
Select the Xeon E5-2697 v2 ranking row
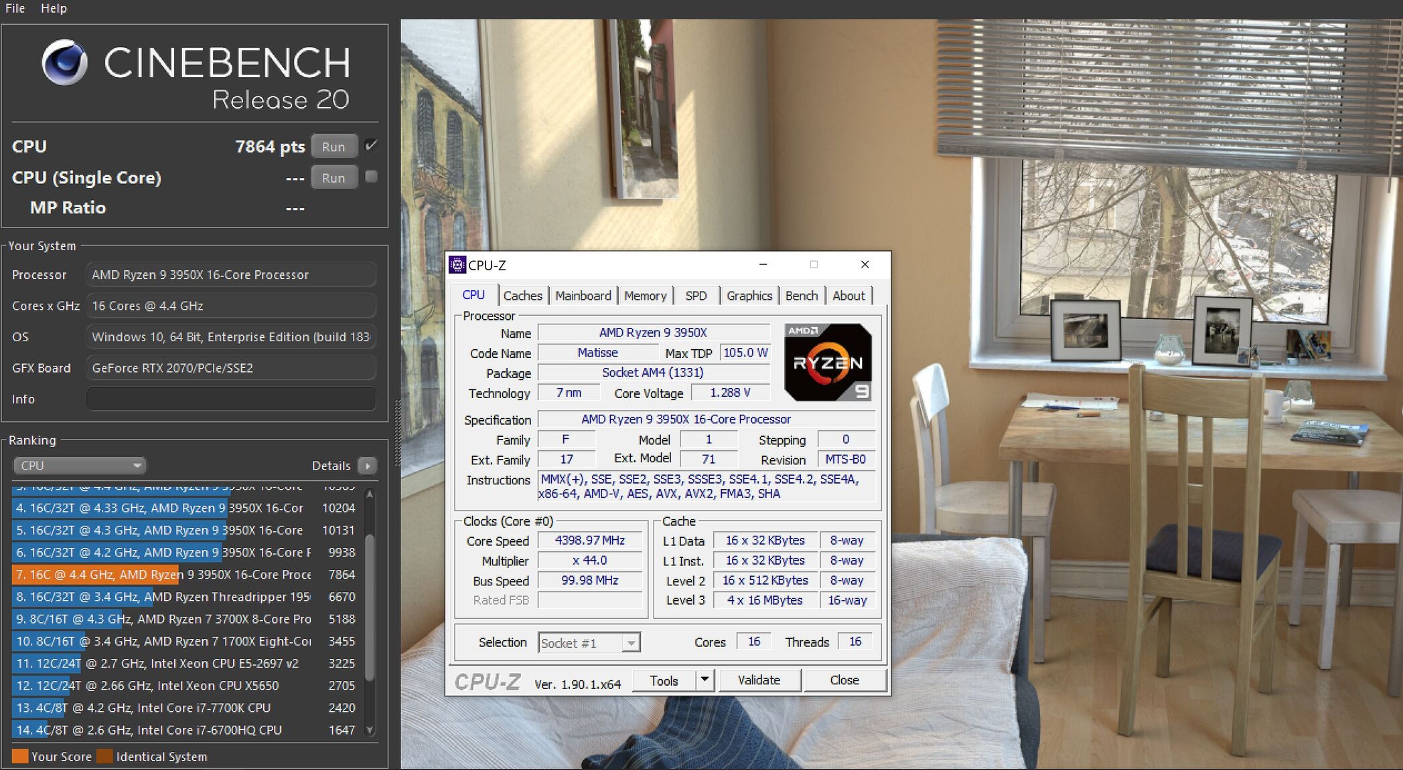point(185,663)
